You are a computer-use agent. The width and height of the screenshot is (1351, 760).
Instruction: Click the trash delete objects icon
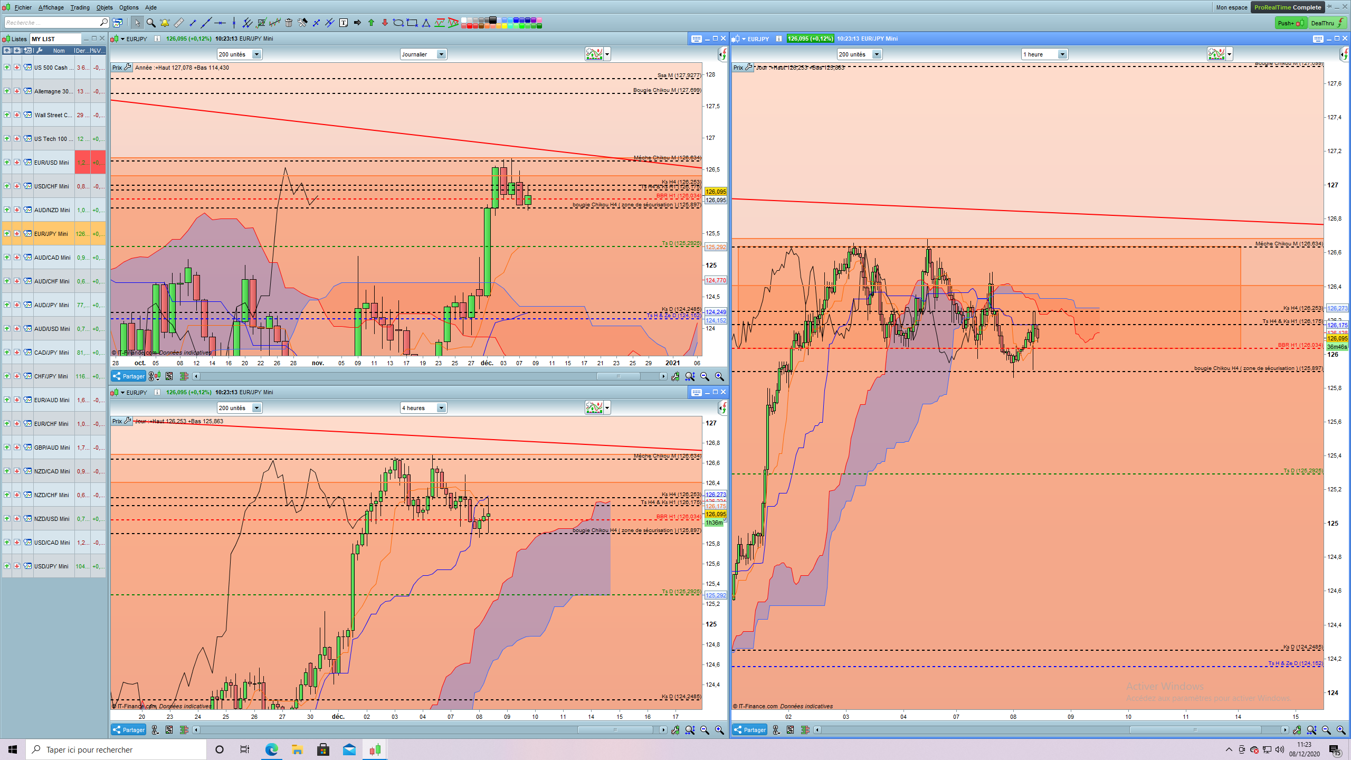click(x=289, y=23)
